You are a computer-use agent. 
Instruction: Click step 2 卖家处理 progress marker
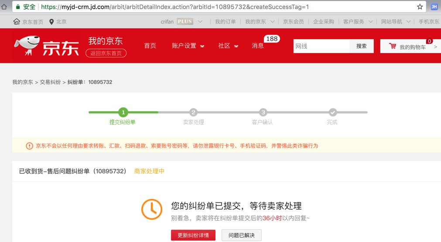193,113
